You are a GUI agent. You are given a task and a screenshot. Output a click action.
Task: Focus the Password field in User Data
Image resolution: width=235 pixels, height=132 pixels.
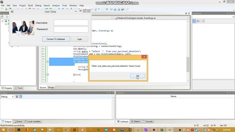click(x=71, y=29)
